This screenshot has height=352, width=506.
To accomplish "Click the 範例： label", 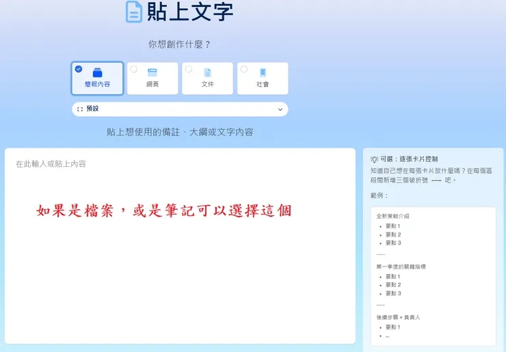I will point(379,195).
